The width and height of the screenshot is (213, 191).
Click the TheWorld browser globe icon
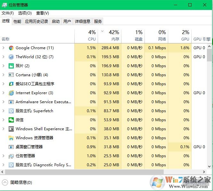coord(11,57)
